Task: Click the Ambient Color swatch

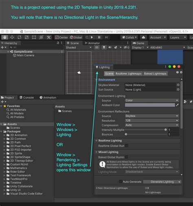Action: pyautogui.click(x=150, y=105)
